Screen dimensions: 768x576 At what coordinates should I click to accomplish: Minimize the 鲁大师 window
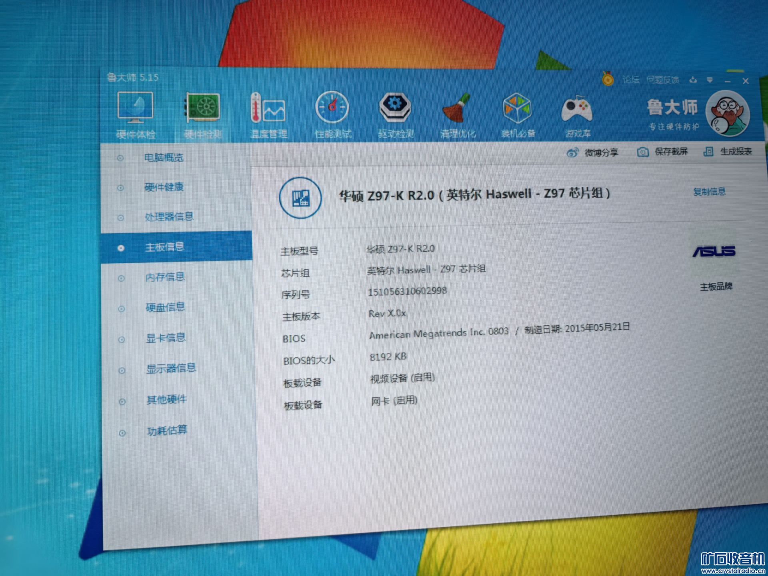click(728, 81)
